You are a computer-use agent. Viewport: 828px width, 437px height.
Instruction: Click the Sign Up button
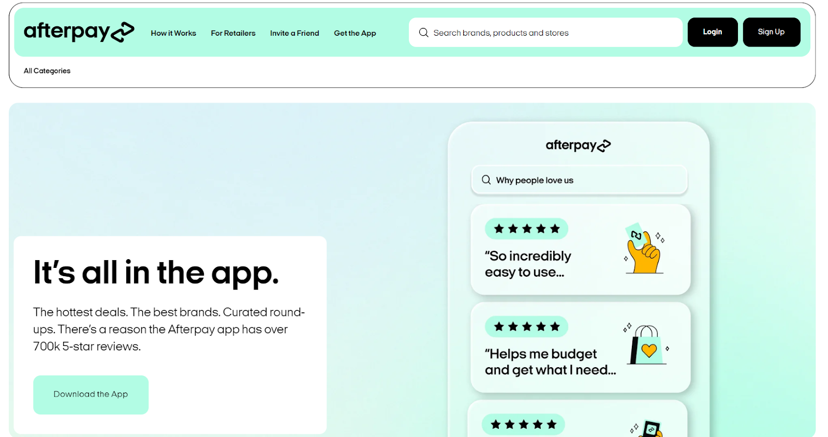771,32
